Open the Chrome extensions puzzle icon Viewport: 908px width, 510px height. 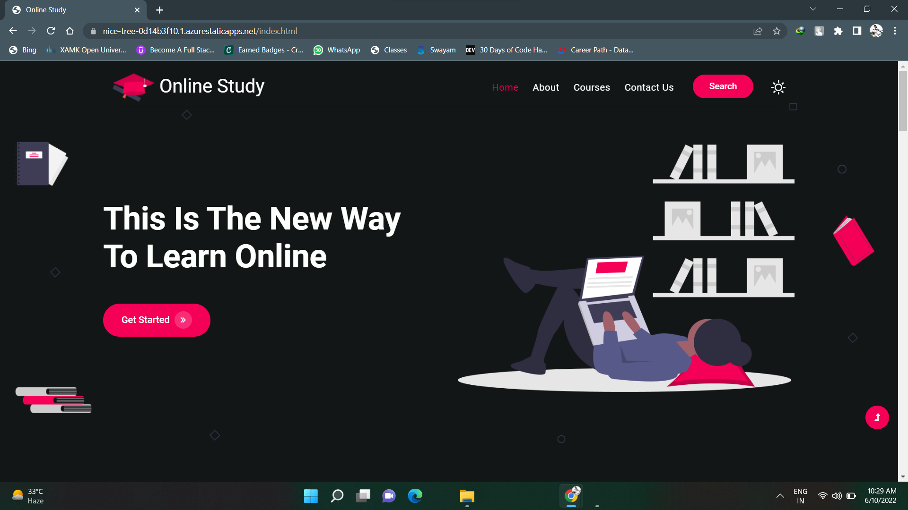[838, 31]
